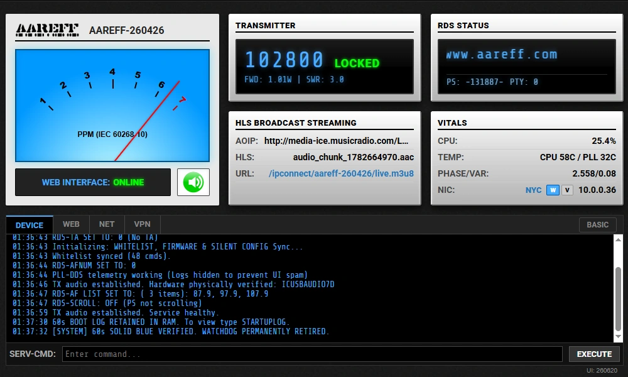Click the WEB INTERFACE: ONLINE status box

[93, 182]
